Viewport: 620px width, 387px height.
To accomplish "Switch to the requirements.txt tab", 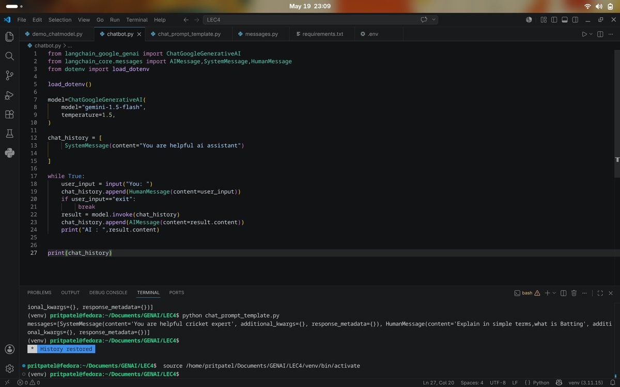I will 322,34.
